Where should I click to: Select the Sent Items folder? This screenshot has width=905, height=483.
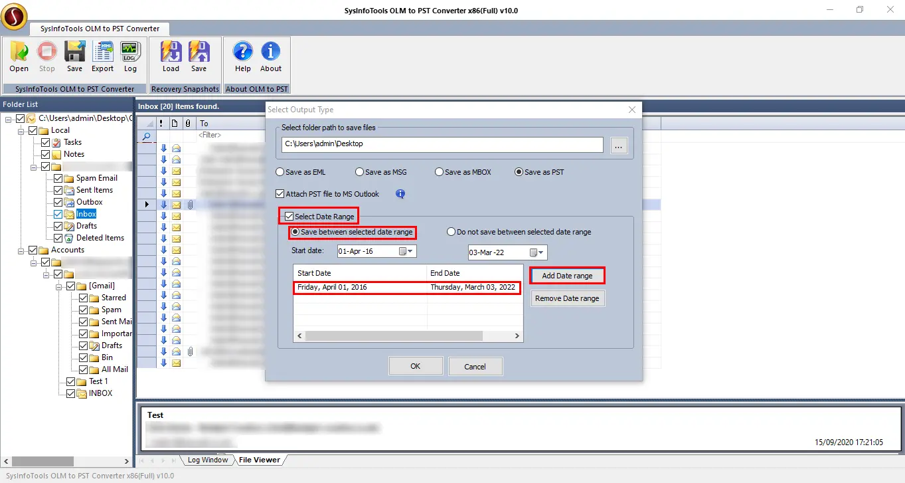(94, 190)
